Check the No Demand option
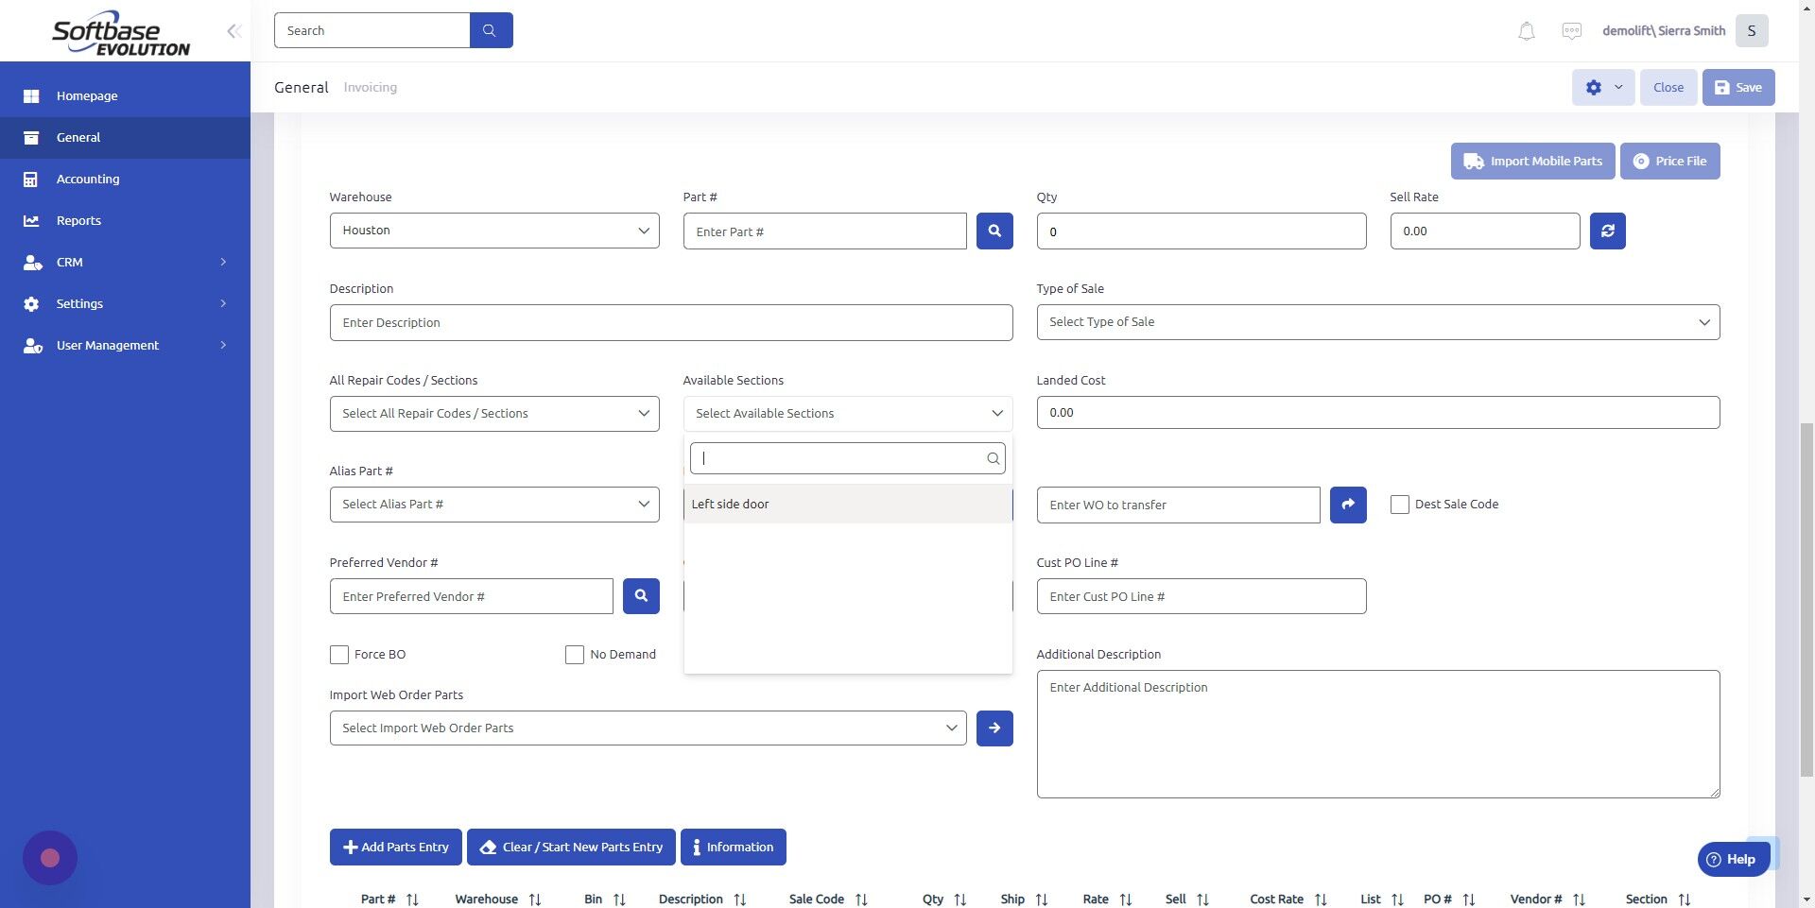1815x908 pixels. [575, 654]
